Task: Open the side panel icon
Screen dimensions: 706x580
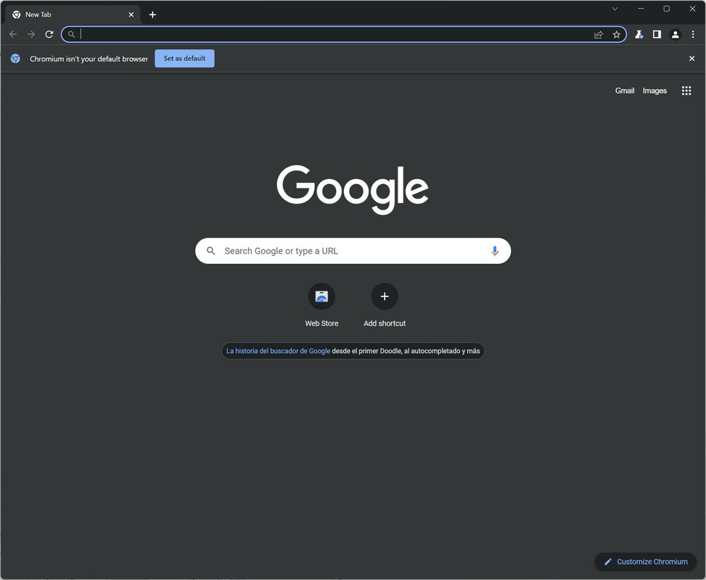Action: click(656, 34)
